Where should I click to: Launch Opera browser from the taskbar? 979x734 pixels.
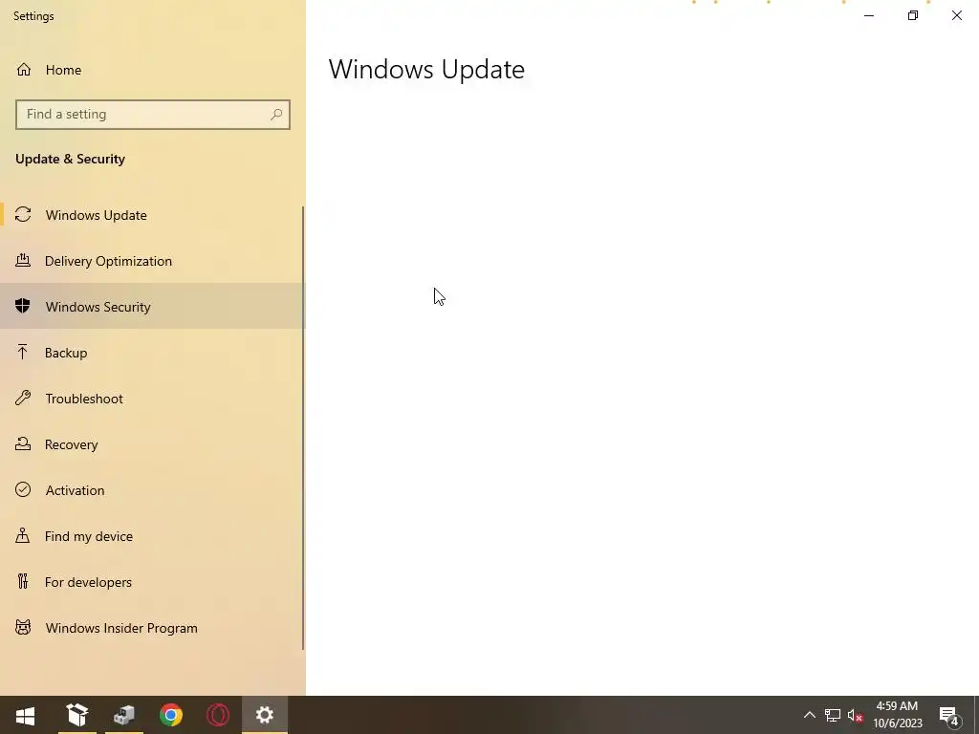click(x=218, y=715)
